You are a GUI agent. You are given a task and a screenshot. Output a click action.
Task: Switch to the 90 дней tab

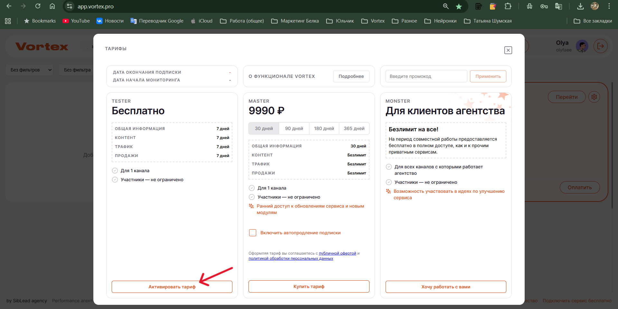coord(294,128)
